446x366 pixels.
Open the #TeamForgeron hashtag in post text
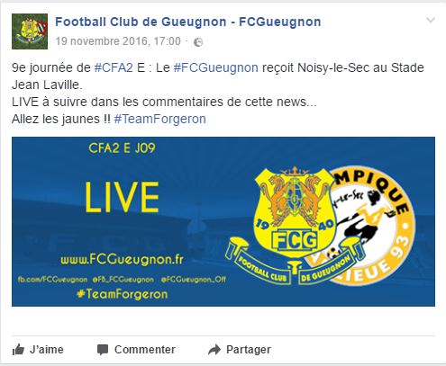click(160, 119)
